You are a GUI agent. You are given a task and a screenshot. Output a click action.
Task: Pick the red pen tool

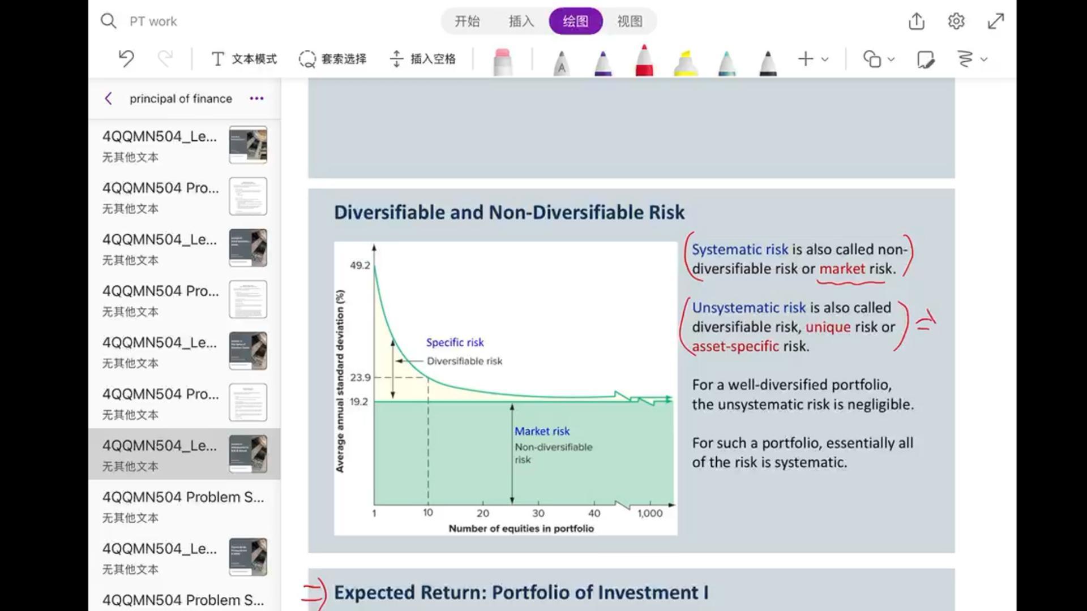point(644,61)
